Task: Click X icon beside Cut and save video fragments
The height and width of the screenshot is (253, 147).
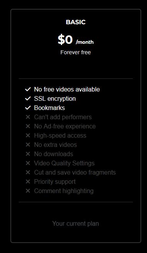Action: pos(28,172)
